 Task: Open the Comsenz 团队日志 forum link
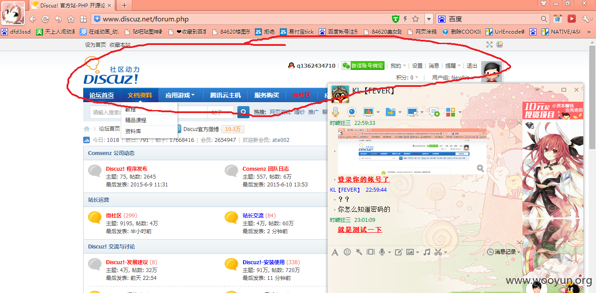(266, 169)
